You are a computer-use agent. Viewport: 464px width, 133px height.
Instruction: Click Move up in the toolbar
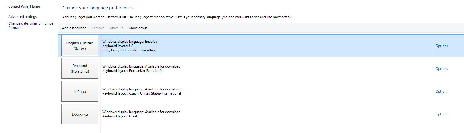[116, 28]
